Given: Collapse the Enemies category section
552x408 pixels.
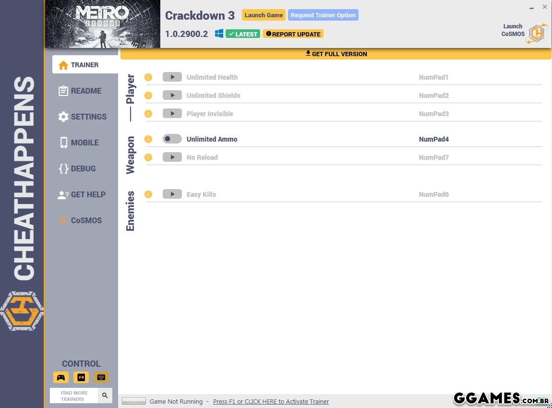Looking at the screenshot, I should pos(131,211).
